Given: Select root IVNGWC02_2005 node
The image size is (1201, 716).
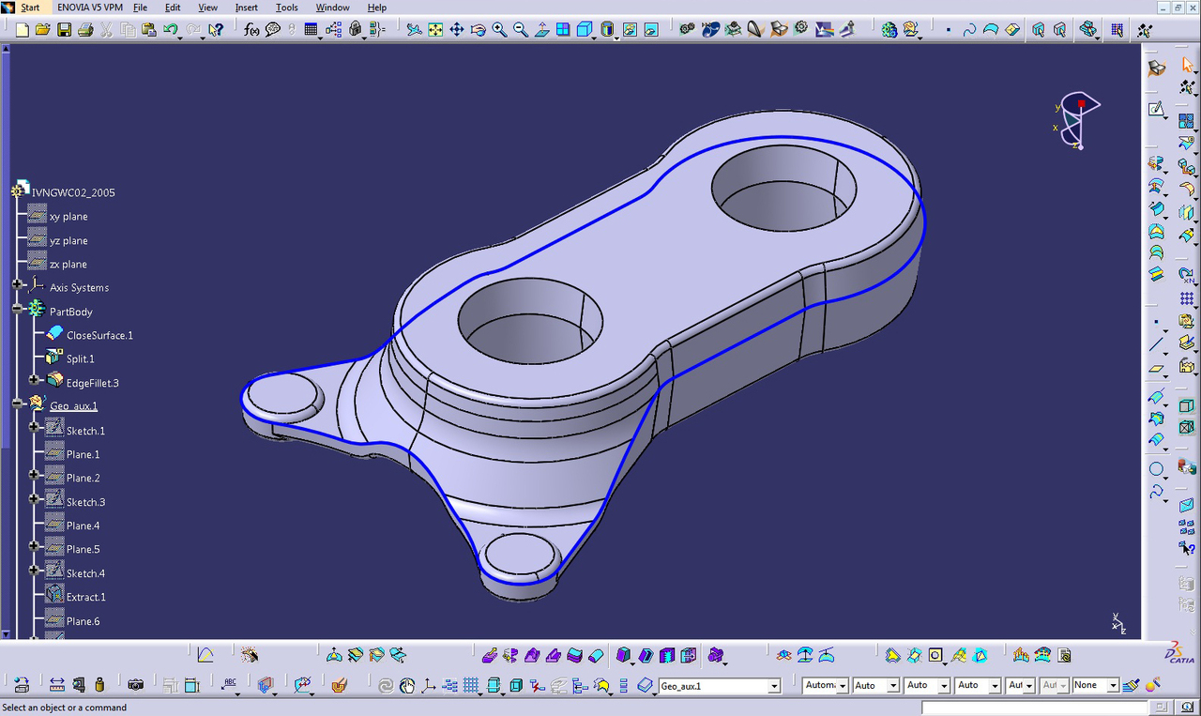Looking at the screenshot, I should click(x=73, y=192).
